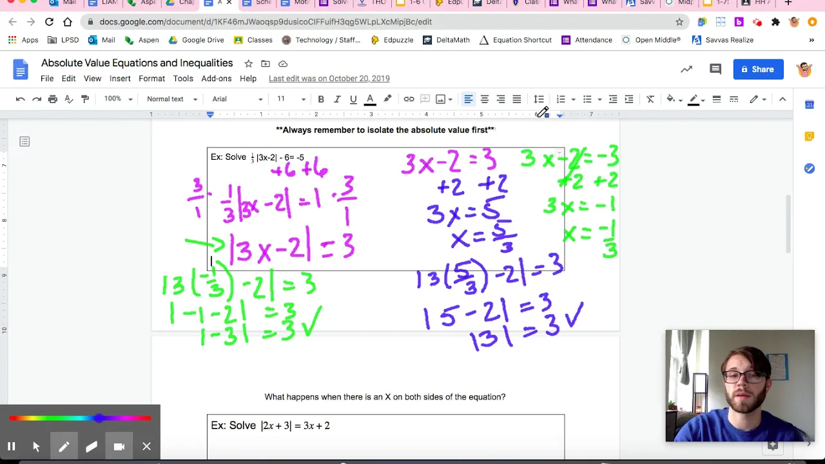Open the View menu
The image size is (825, 464).
tap(92, 79)
